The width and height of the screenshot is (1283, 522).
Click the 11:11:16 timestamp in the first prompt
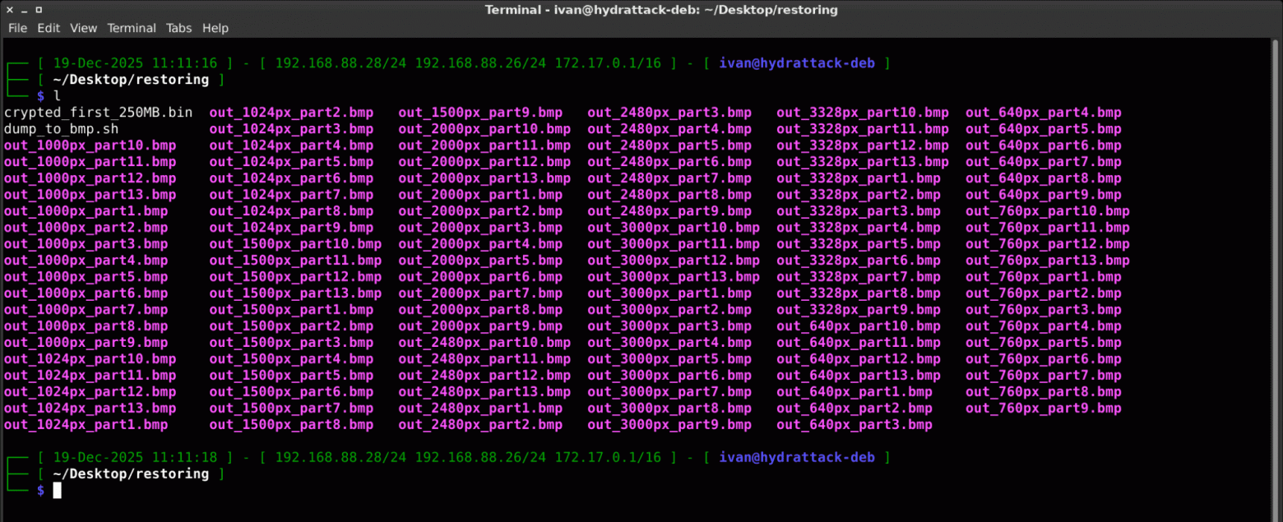(x=185, y=63)
